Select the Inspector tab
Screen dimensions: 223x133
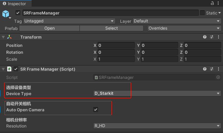[x=15, y=3]
